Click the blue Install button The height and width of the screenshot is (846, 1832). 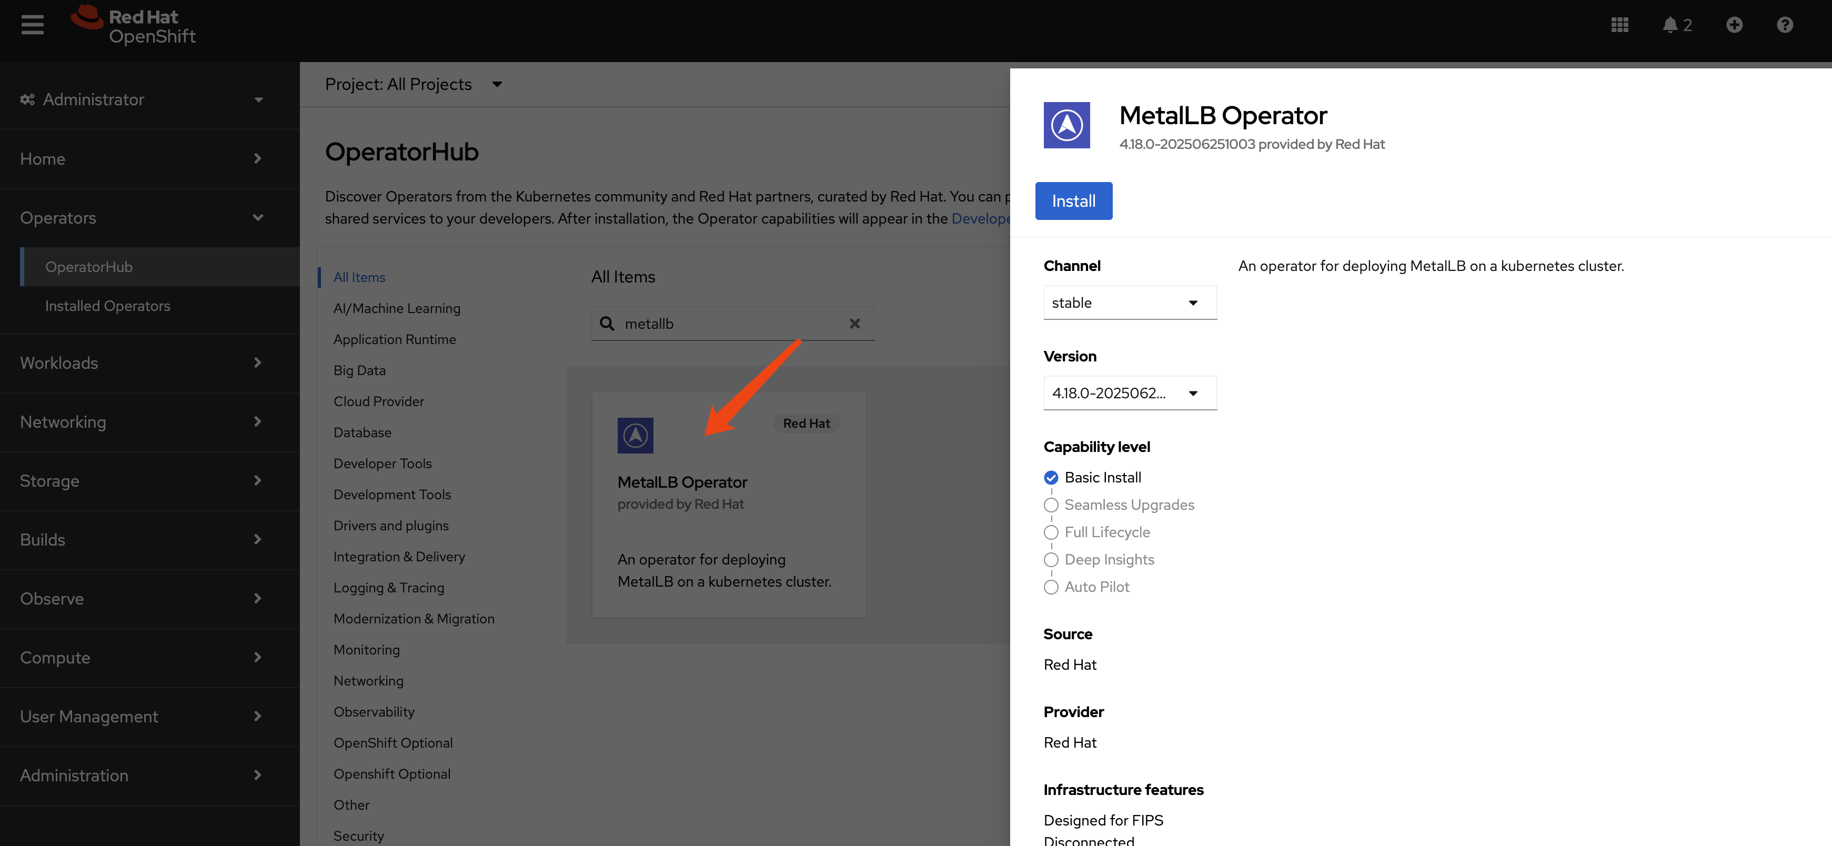(1072, 201)
